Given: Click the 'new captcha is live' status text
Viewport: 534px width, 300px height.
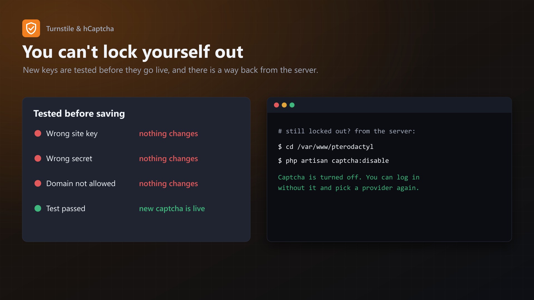Looking at the screenshot, I should [x=172, y=209].
